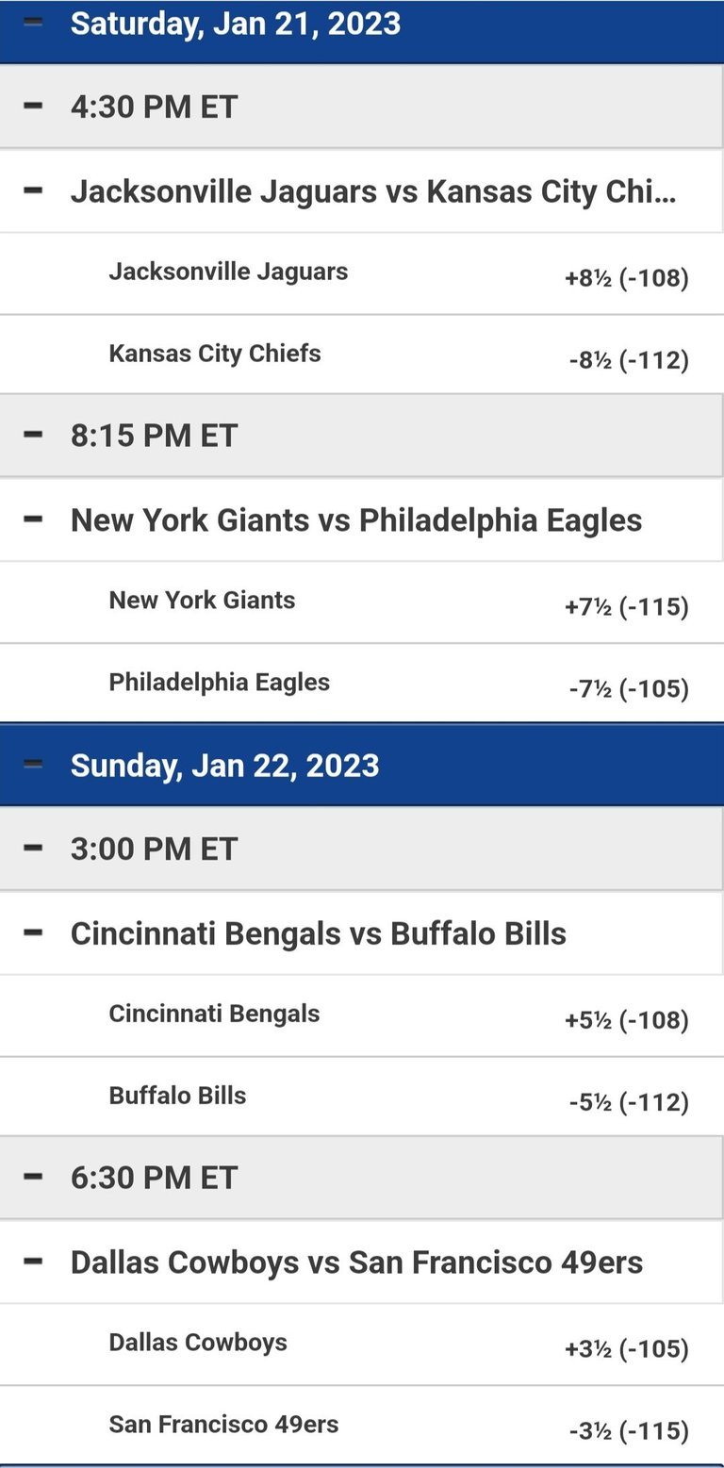Pick Philadelphia Eagles -7½ (-105) spread
The height and width of the screenshot is (1468, 724).
tap(629, 689)
